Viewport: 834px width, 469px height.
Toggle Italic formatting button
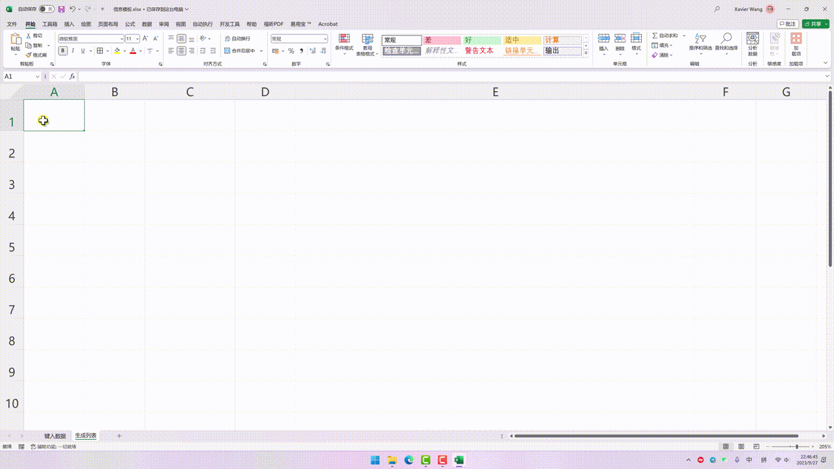click(x=72, y=51)
